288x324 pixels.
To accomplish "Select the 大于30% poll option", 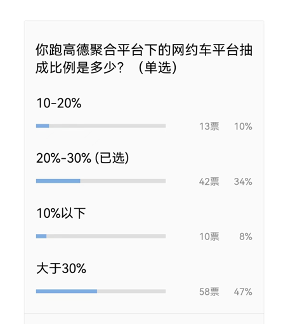I will point(61,268).
